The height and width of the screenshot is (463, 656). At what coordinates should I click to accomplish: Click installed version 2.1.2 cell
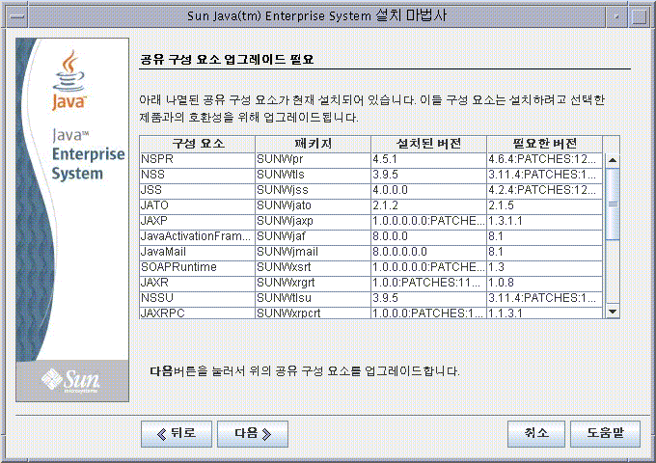(429, 205)
